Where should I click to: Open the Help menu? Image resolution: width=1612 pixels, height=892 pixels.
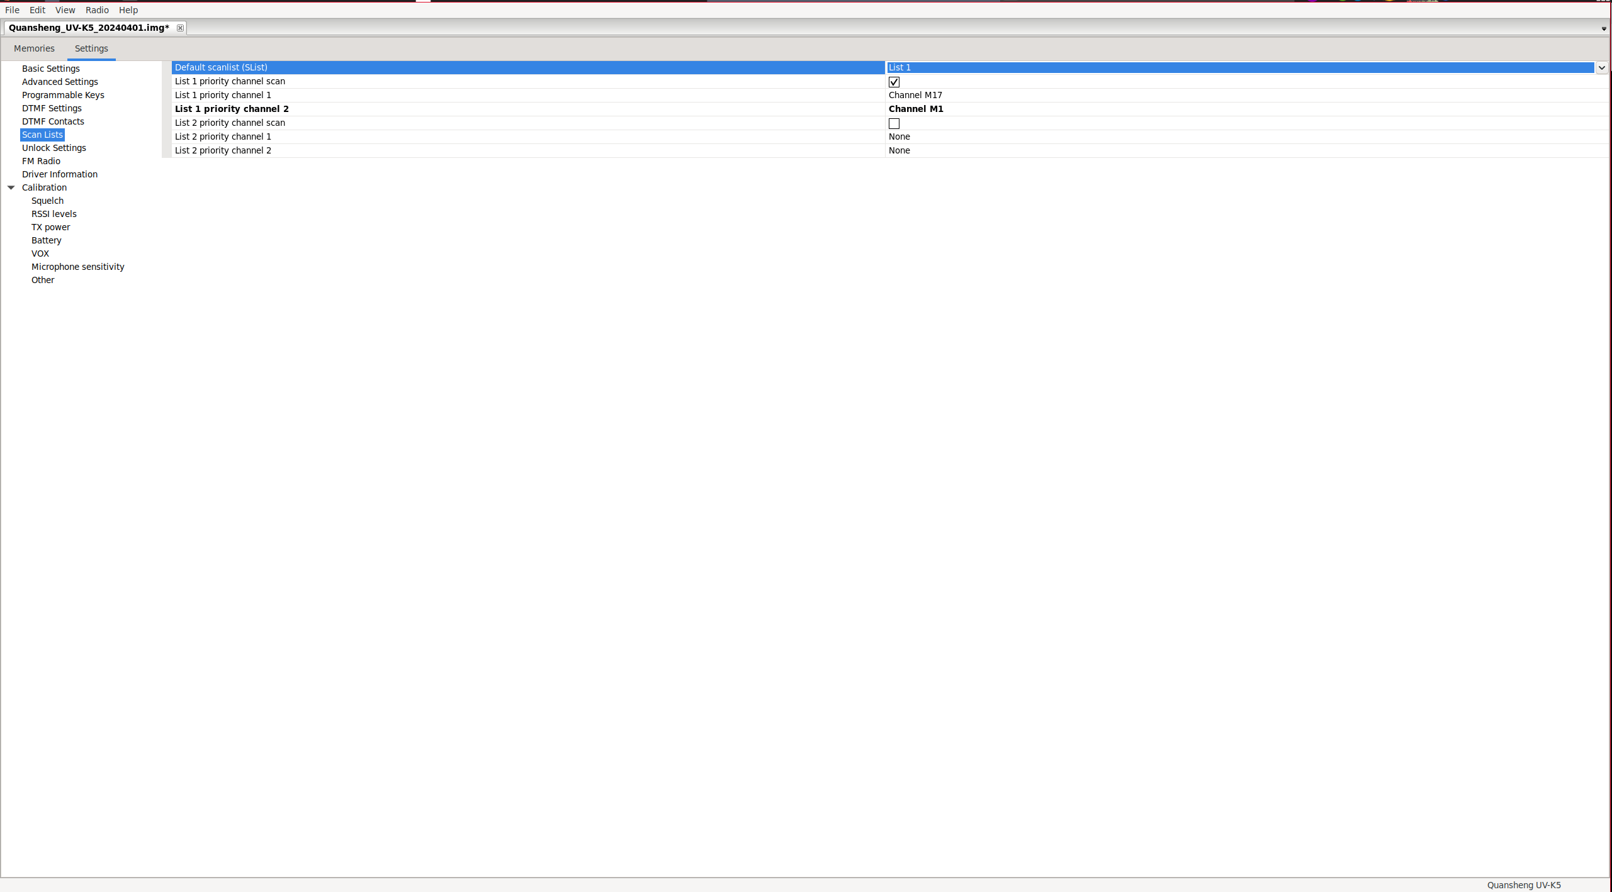click(x=128, y=10)
